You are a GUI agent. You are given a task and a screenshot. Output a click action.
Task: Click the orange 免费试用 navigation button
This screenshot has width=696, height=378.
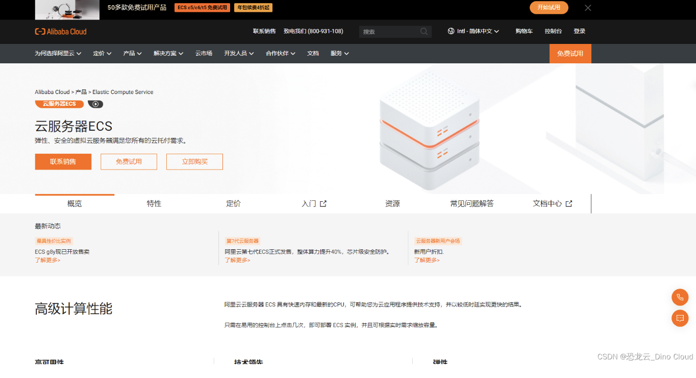(x=570, y=54)
